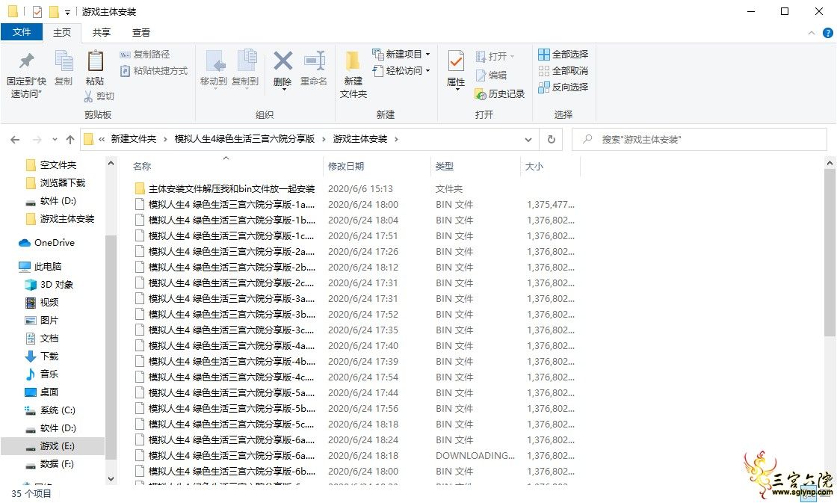Screen dimensions: 837x503
Task: Click Select All (全部选择)
Action: click(x=563, y=54)
